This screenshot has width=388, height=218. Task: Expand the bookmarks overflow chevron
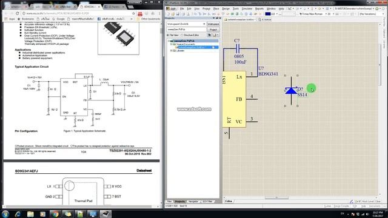132,19
